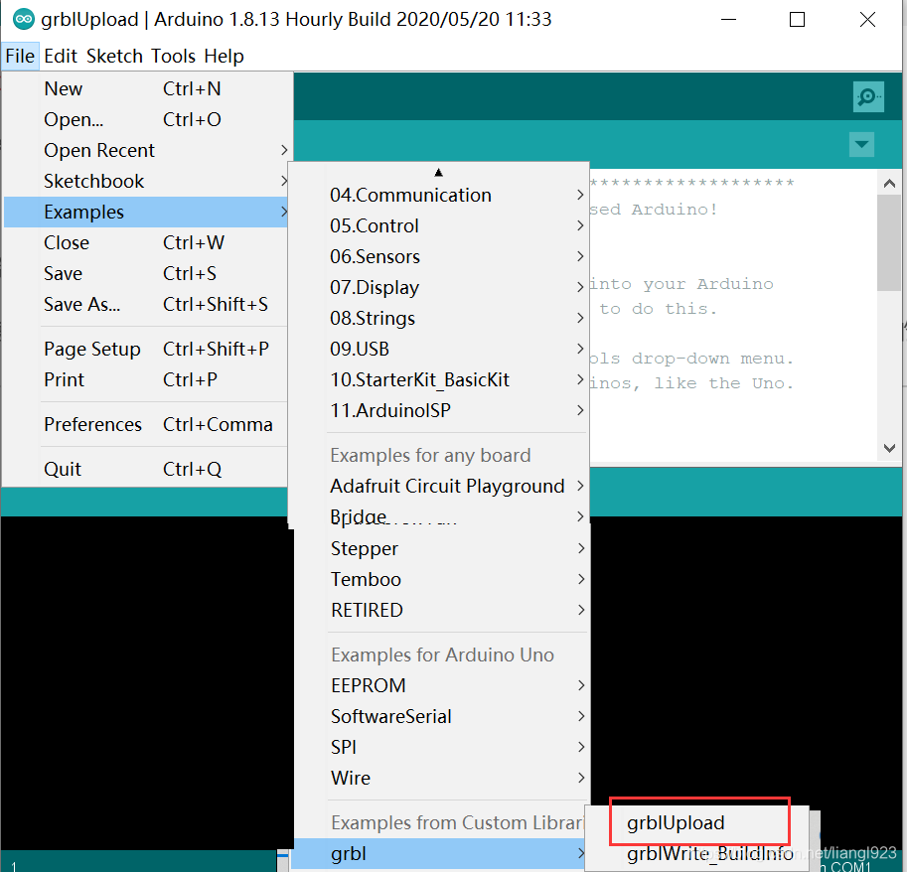Choose Print in File menu
Image resolution: width=907 pixels, height=872 pixels.
click(x=146, y=379)
